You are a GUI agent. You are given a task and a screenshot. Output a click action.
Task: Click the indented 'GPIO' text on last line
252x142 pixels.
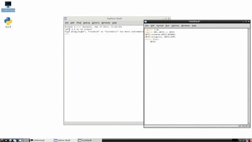pyautogui.click(x=153, y=42)
